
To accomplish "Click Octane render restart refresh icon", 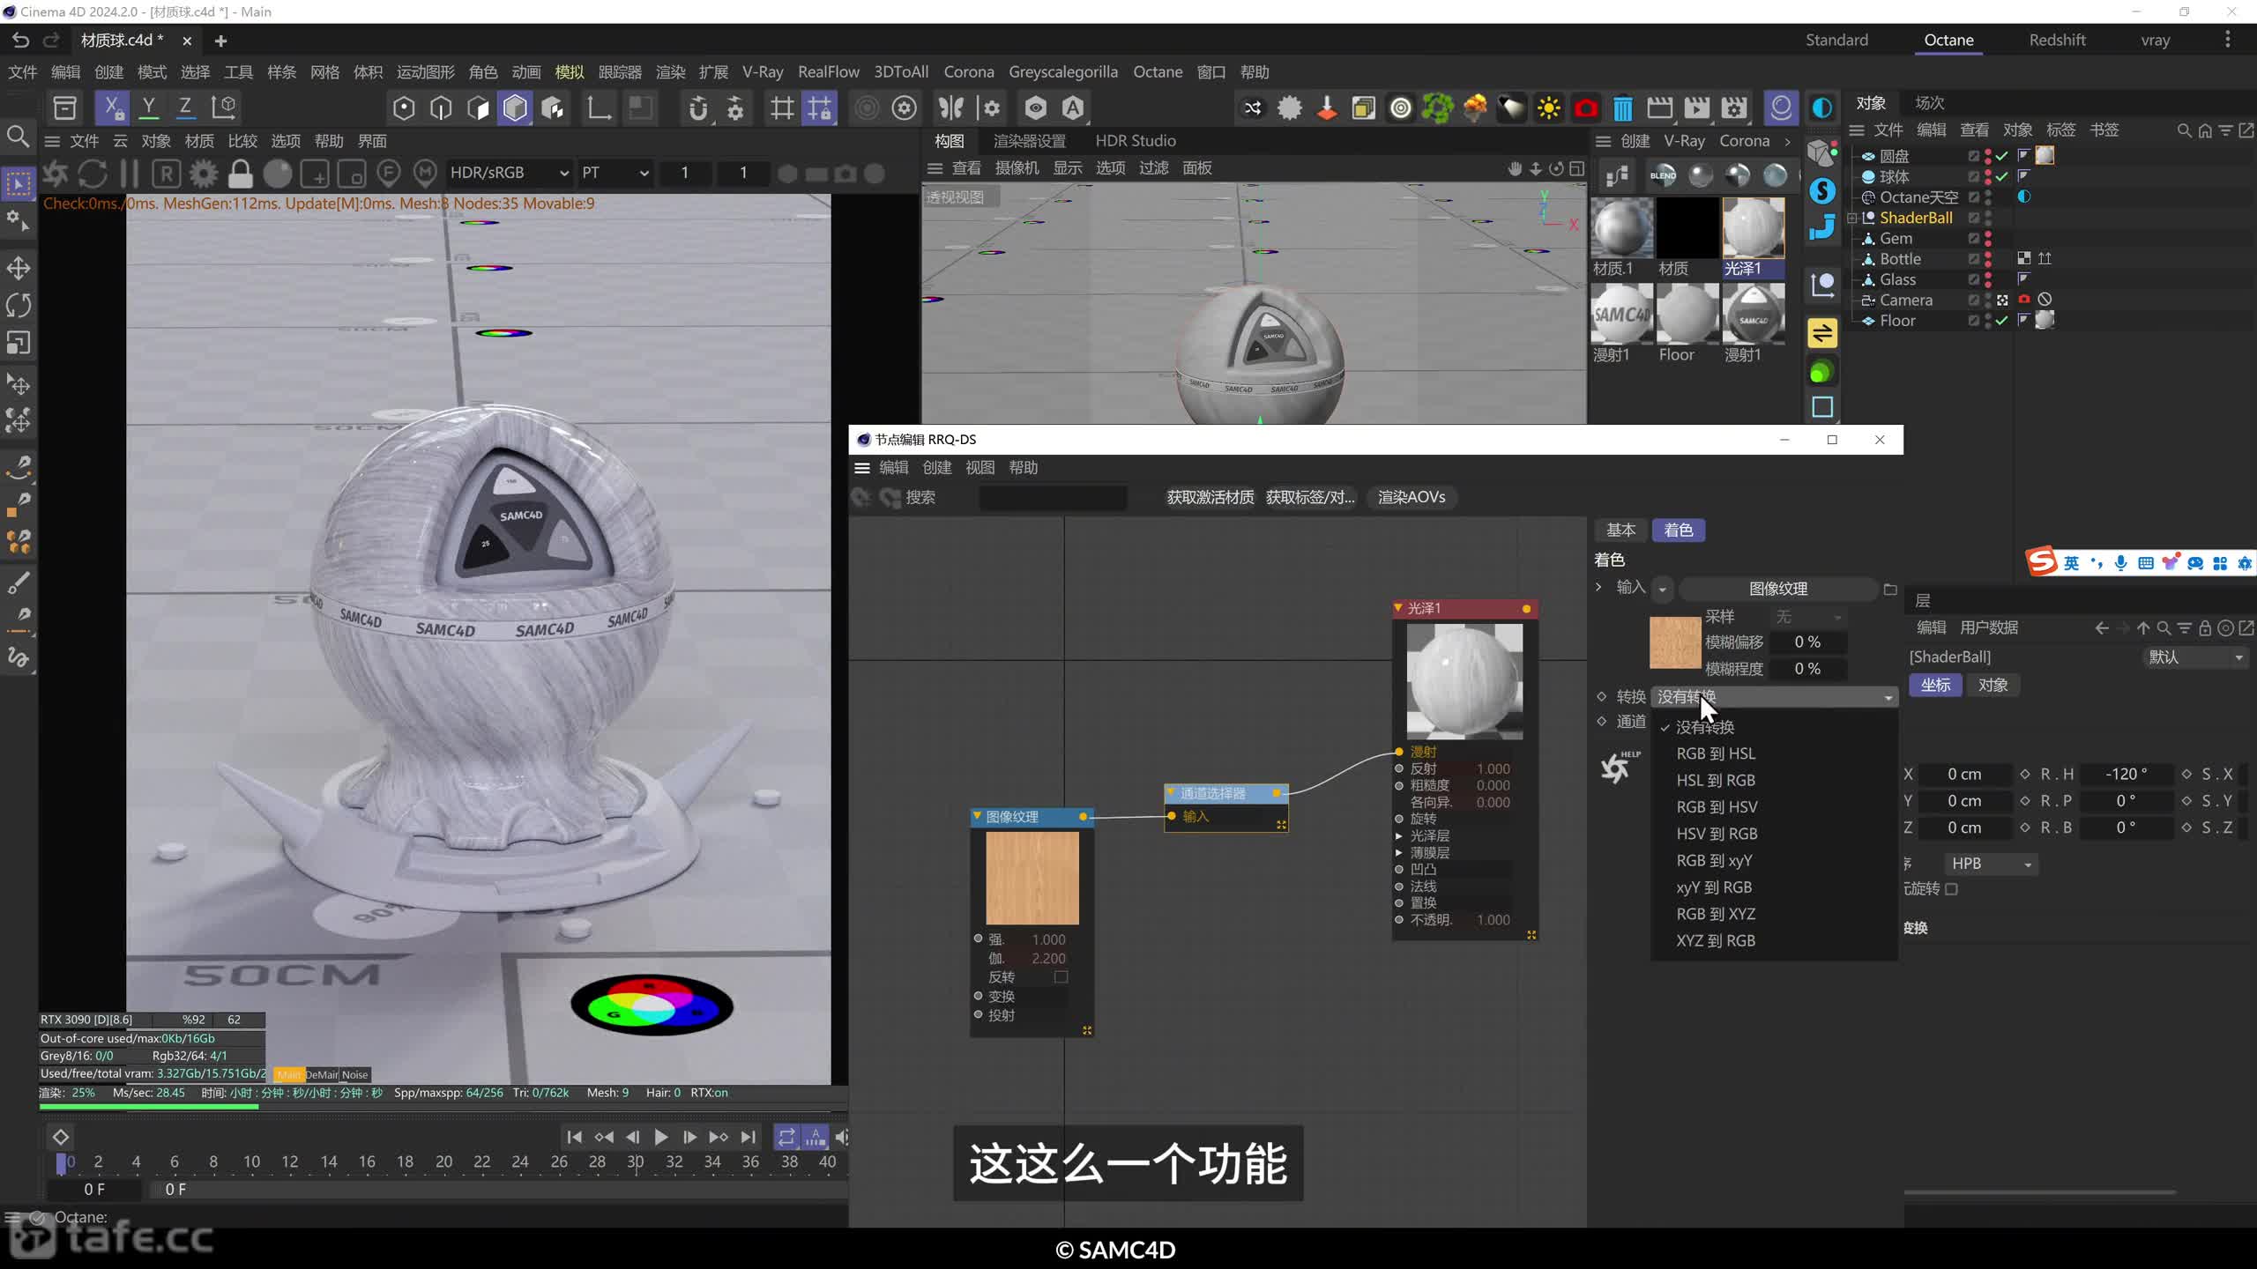I will click(x=92, y=173).
